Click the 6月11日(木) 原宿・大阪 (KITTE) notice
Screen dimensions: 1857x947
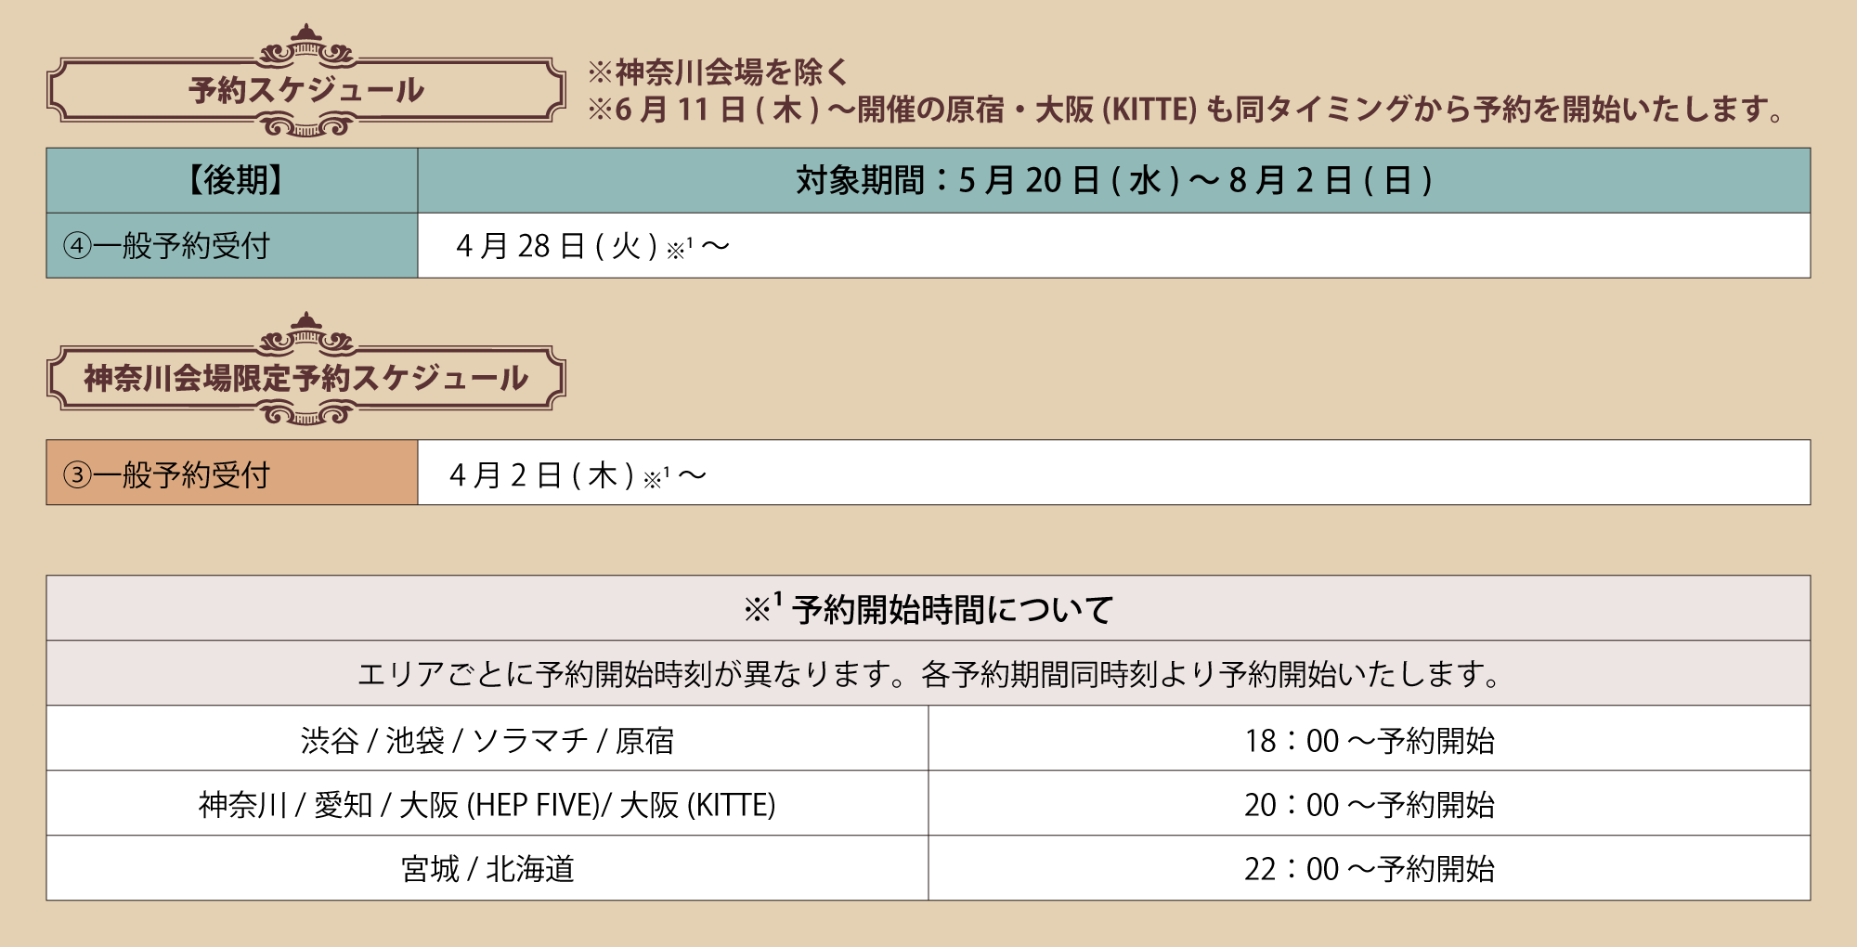[x=1185, y=110]
